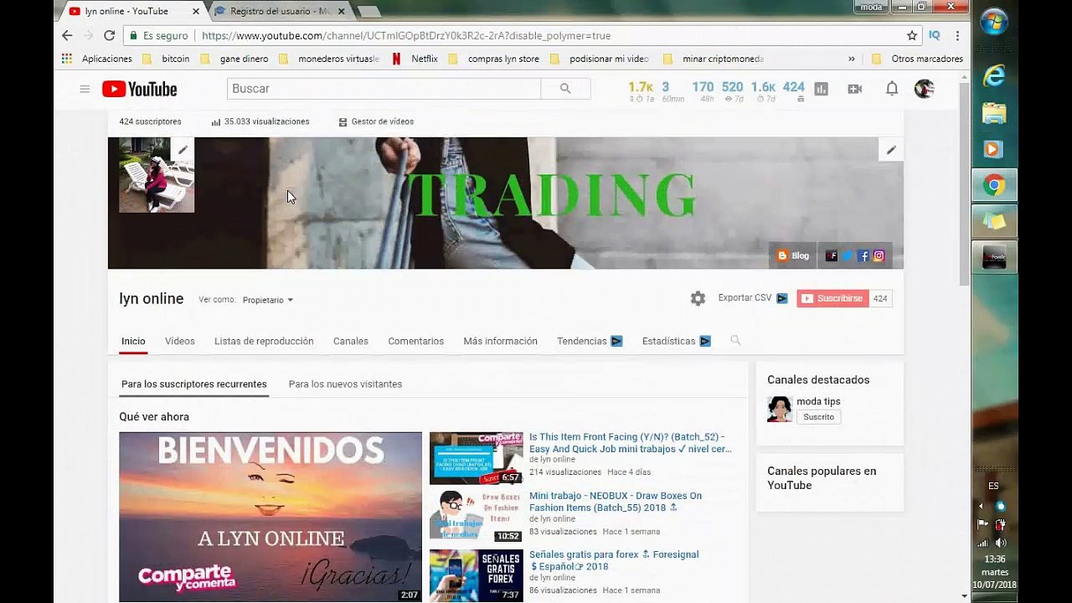
Task: Search within the channel using magnifier
Action: tap(735, 341)
